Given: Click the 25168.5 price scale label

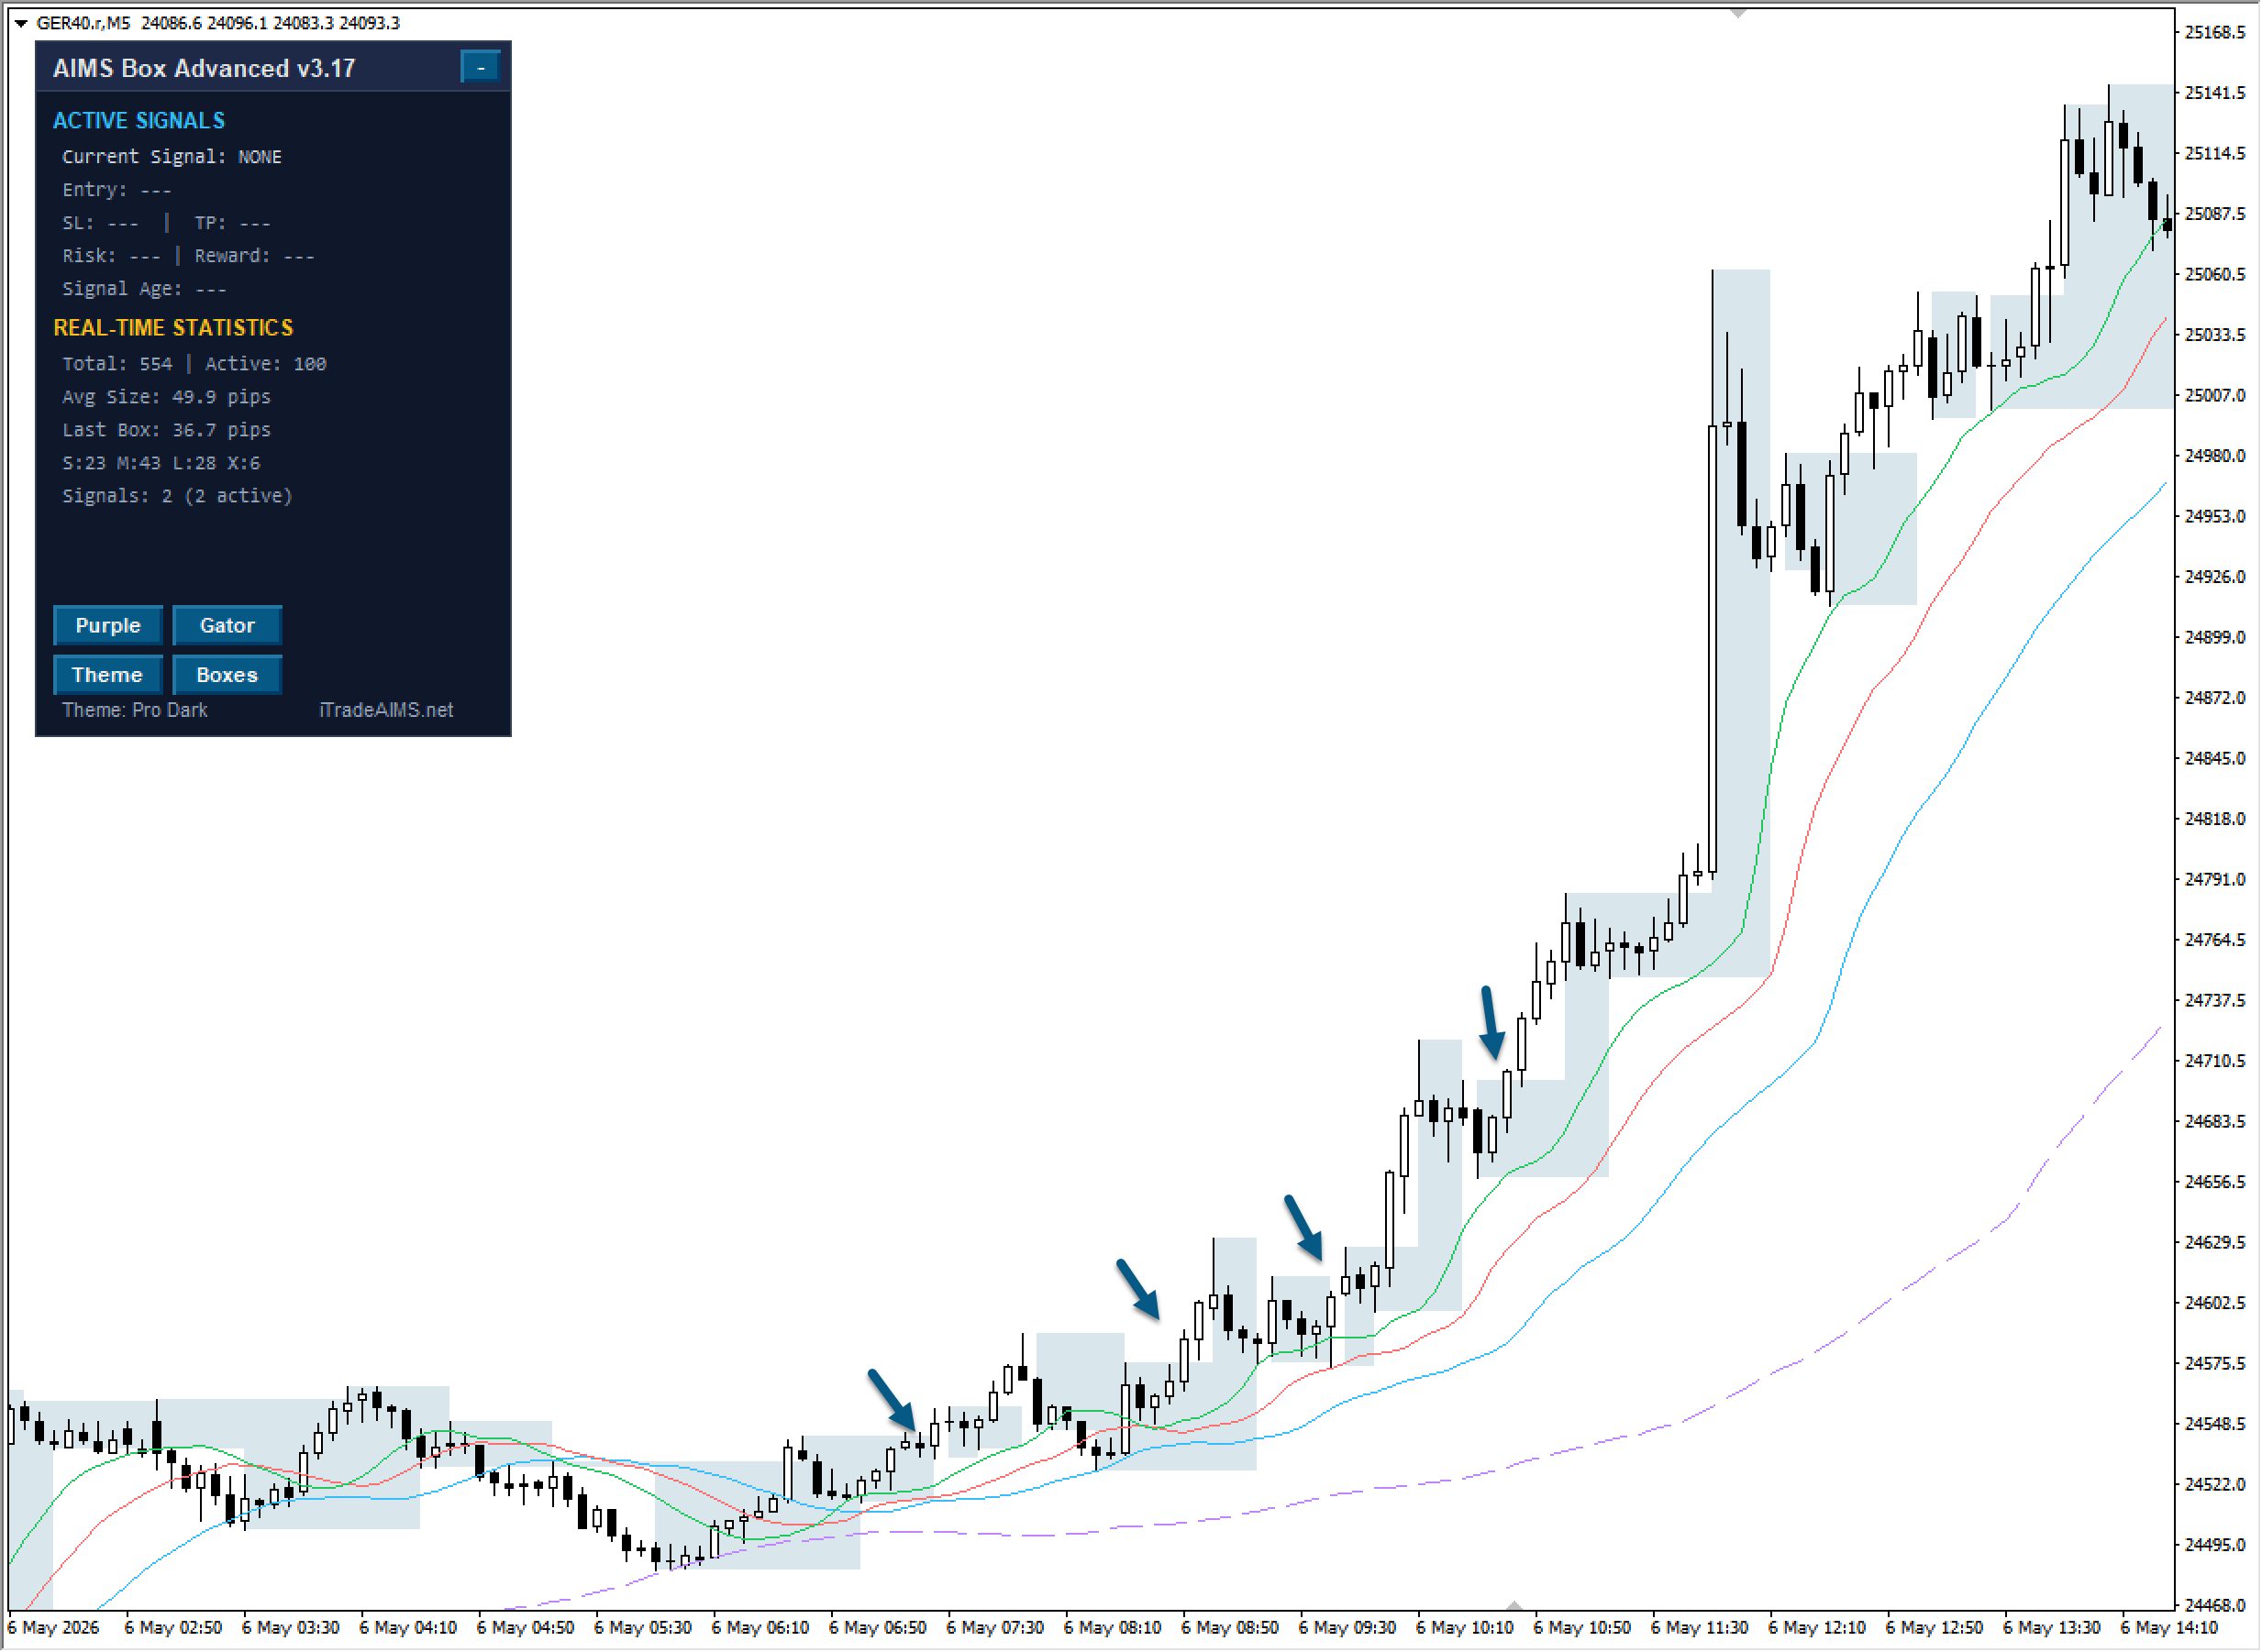Looking at the screenshot, I should (2215, 32).
